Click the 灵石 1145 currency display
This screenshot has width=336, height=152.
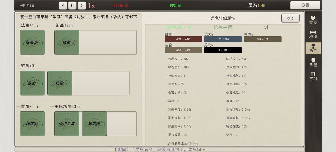tap(256, 6)
